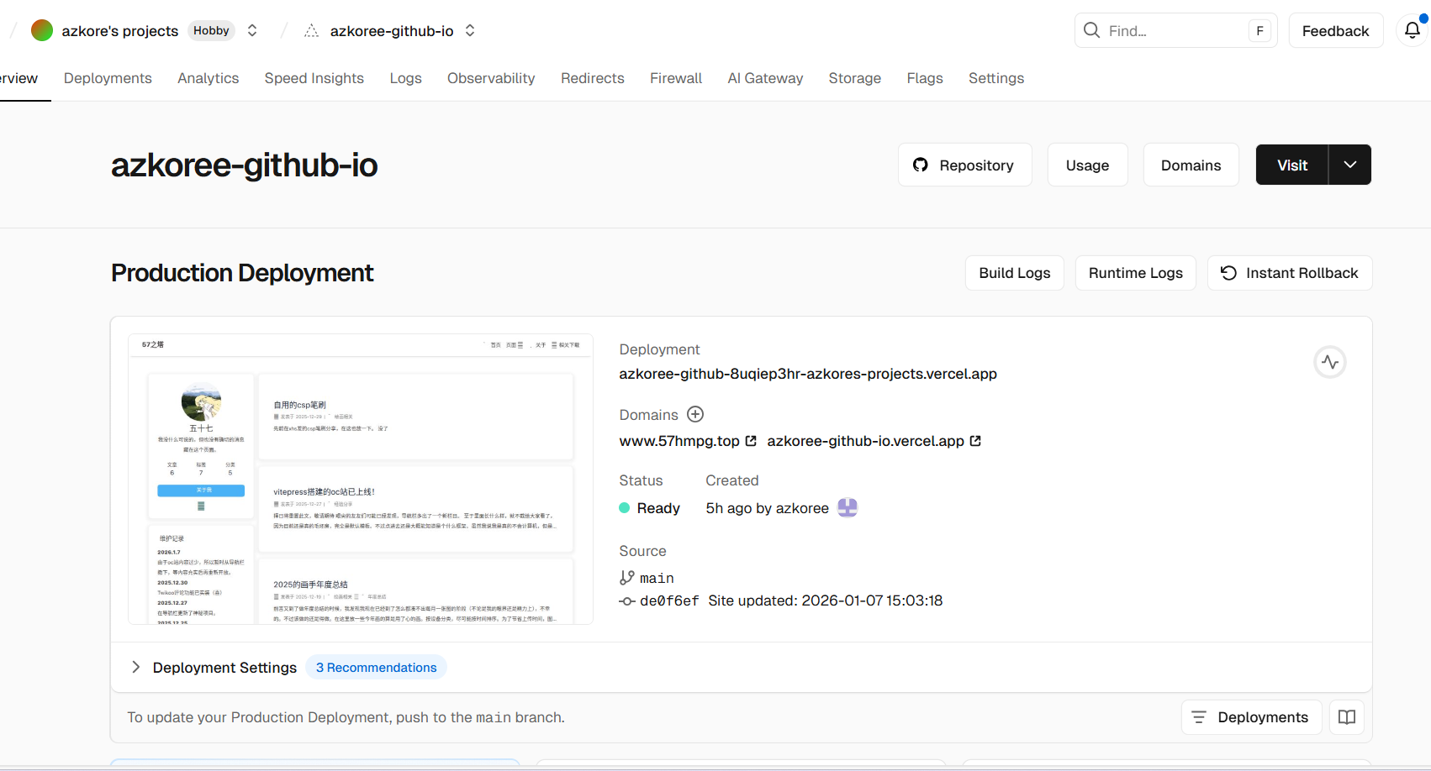Open the Speed Insights tab
Screen dimensions: 1431x771
click(314, 78)
